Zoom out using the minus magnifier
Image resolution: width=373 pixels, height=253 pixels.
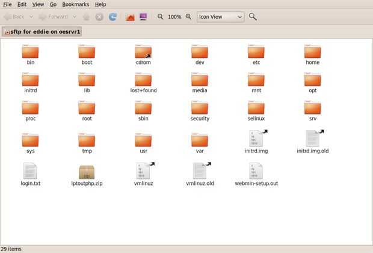161,17
